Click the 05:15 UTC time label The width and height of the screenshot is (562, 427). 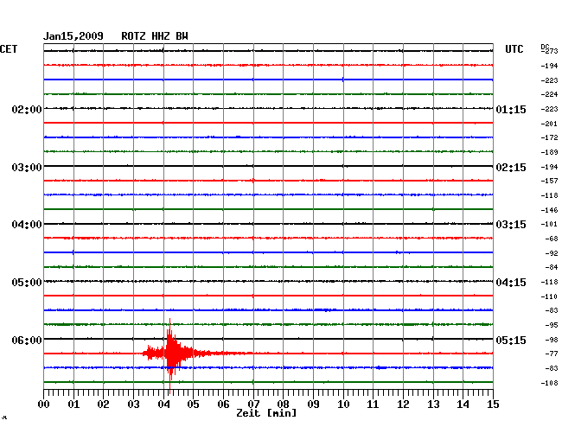pyautogui.click(x=511, y=340)
